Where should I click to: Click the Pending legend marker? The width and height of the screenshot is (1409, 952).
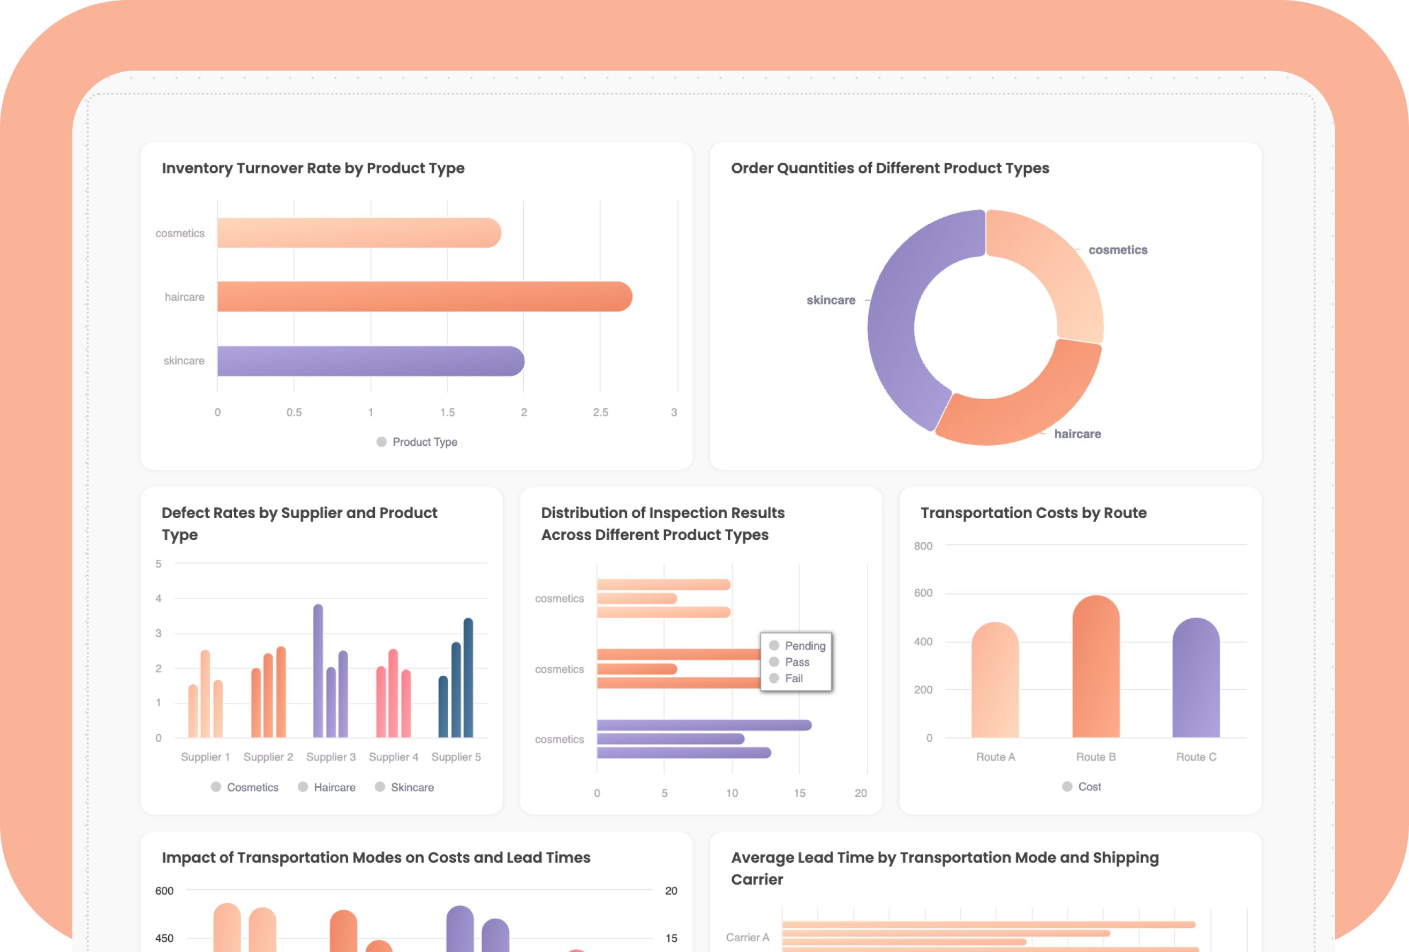pos(774,645)
